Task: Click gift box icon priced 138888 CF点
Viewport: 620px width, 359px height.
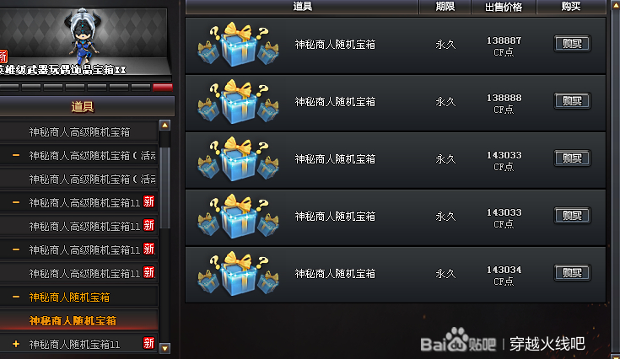Action: 238,101
